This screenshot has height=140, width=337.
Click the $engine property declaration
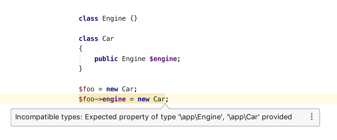point(163,59)
